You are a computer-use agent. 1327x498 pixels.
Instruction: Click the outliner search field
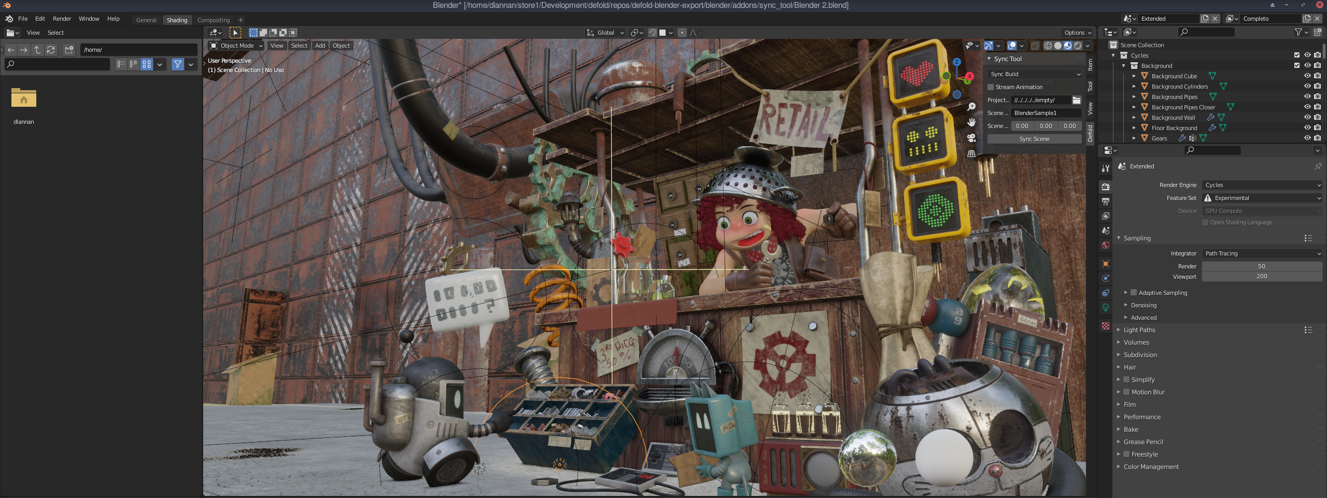pyautogui.click(x=1206, y=32)
